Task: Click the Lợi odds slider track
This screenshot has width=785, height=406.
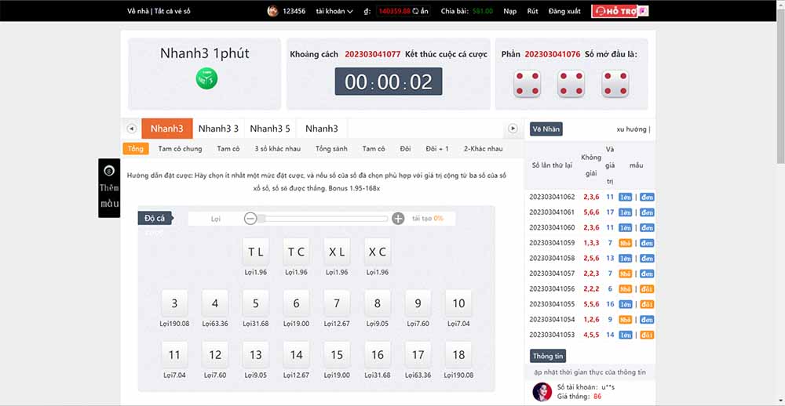Action: (x=323, y=219)
